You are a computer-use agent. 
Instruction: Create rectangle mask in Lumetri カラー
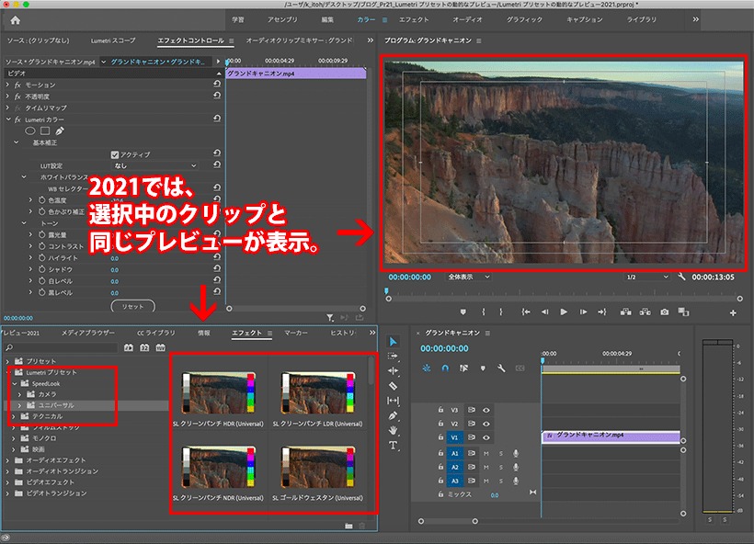click(45, 130)
